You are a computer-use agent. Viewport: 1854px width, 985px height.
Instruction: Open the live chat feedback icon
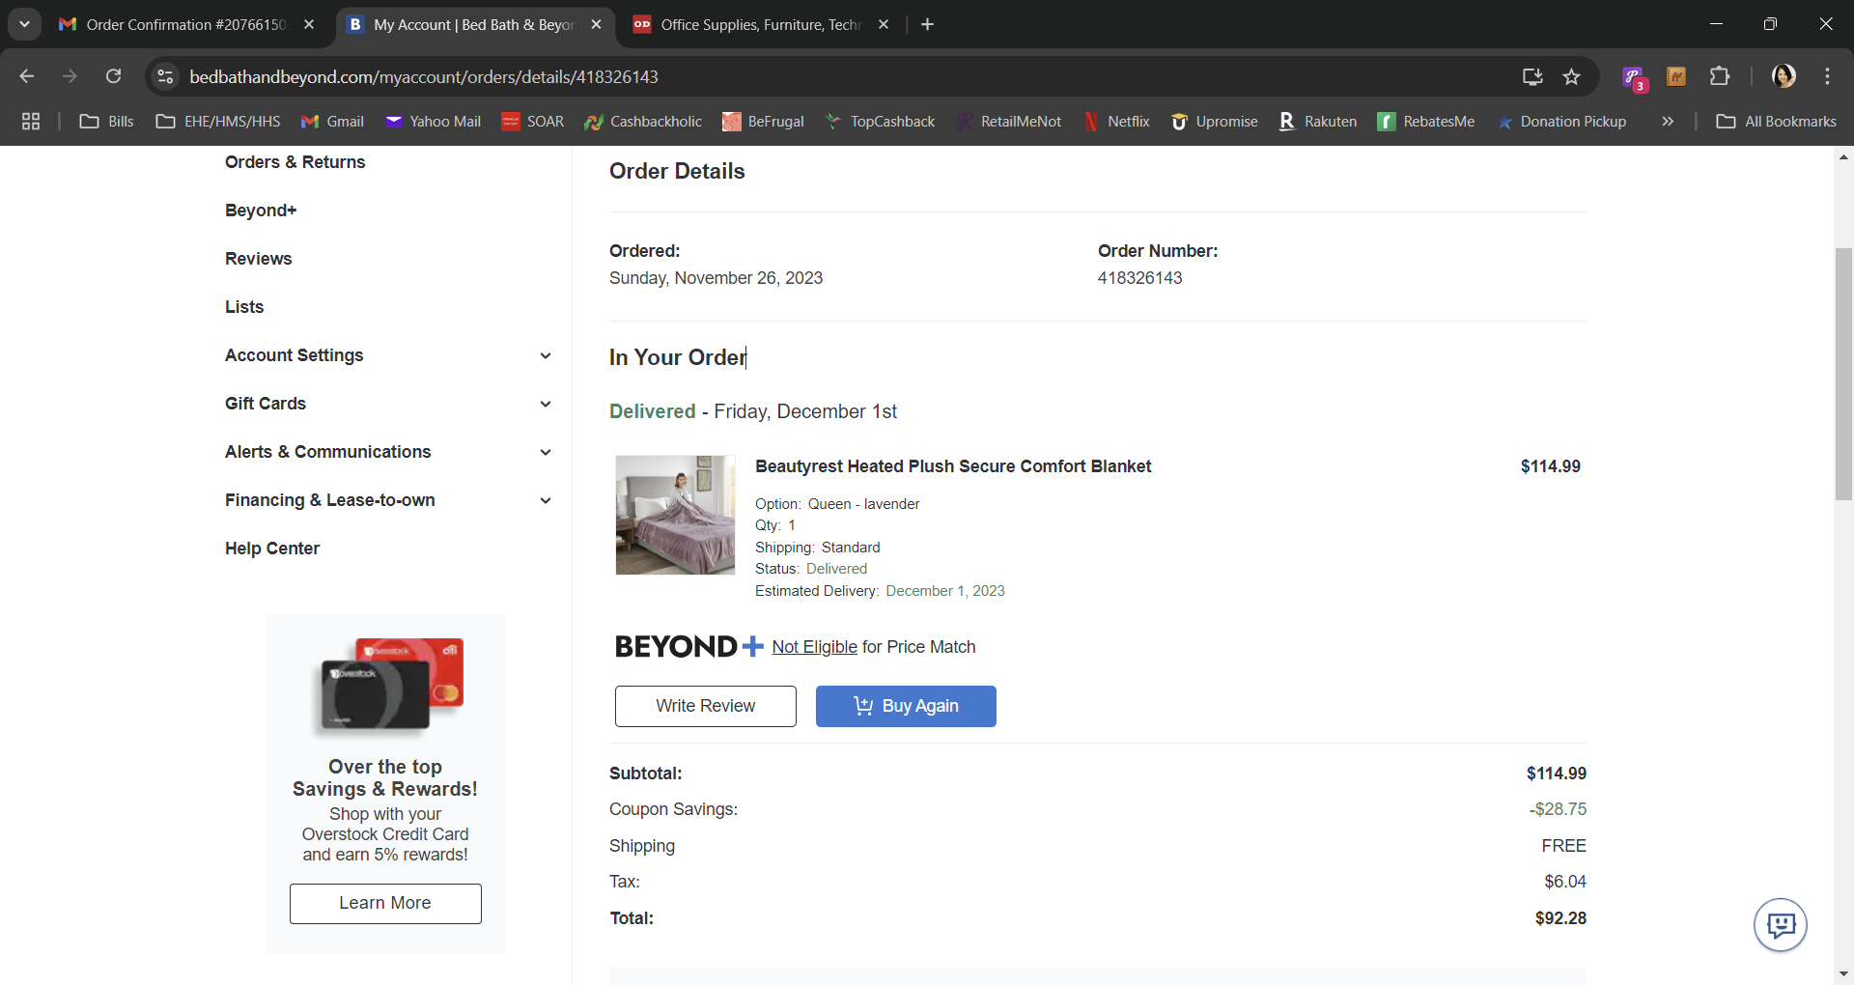point(1780,925)
